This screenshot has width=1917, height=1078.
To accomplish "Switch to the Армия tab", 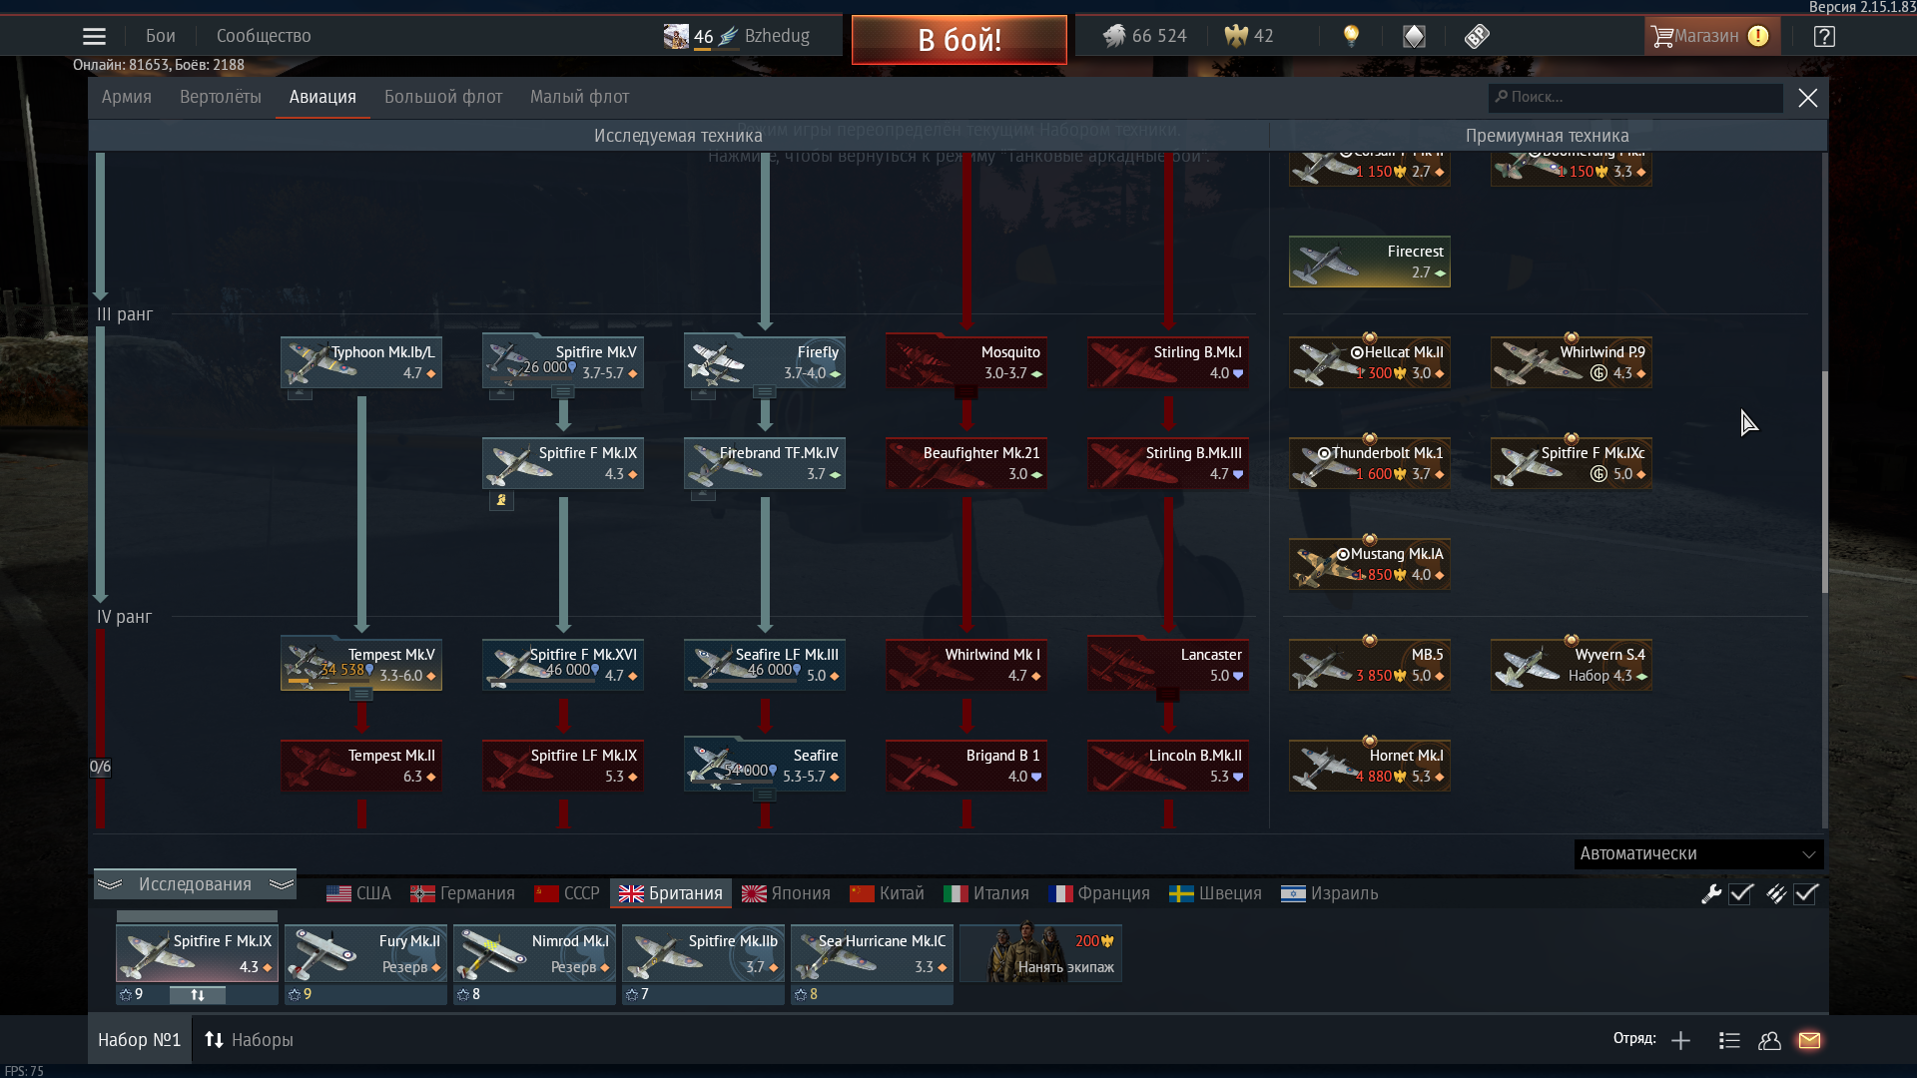I will click(x=127, y=97).
